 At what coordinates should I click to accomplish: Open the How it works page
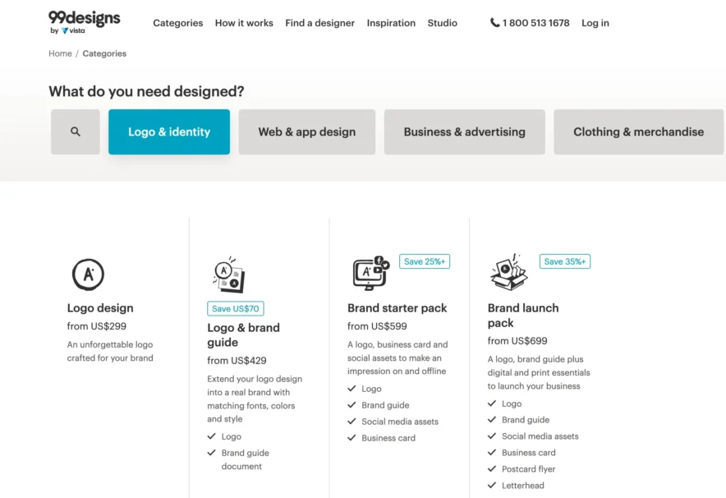pyautogui.click(x=244, y=23)
